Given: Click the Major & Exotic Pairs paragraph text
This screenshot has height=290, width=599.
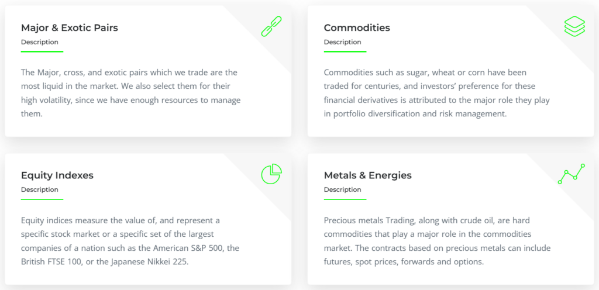Looking at the screenshot, I should [x=130, y=93].
